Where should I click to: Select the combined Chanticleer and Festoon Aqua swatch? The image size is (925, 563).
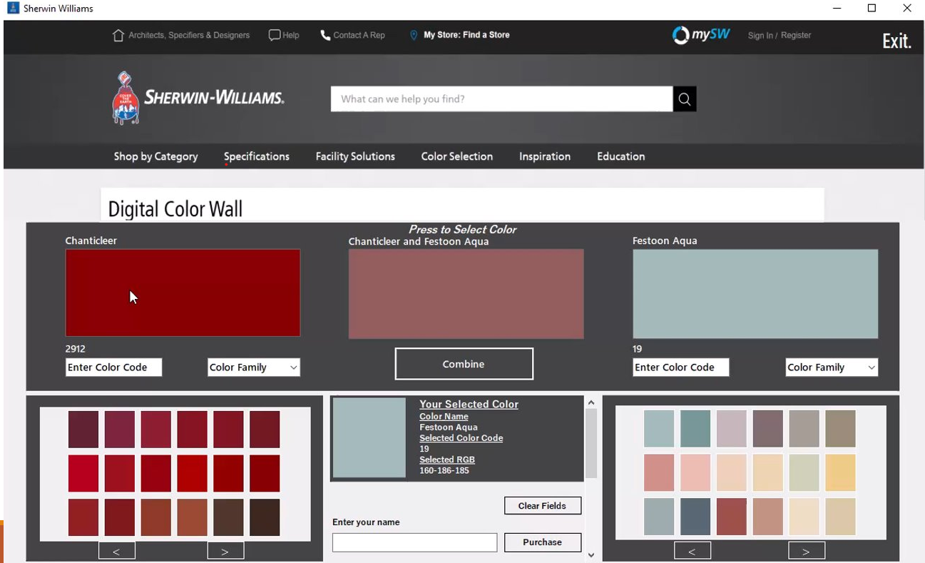[x=466, y=294]
